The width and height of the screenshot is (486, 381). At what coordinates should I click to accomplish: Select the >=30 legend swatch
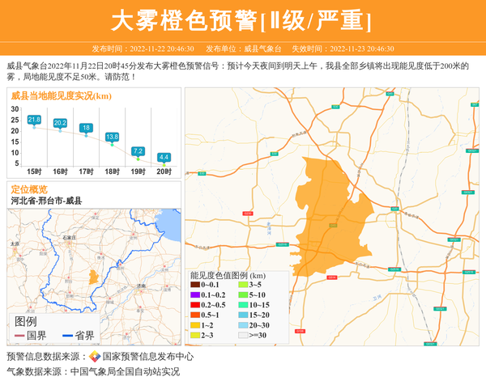coord(242,335)
